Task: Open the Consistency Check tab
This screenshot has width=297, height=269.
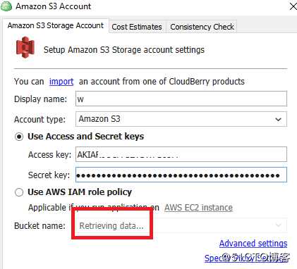Action: pos(202,27)
